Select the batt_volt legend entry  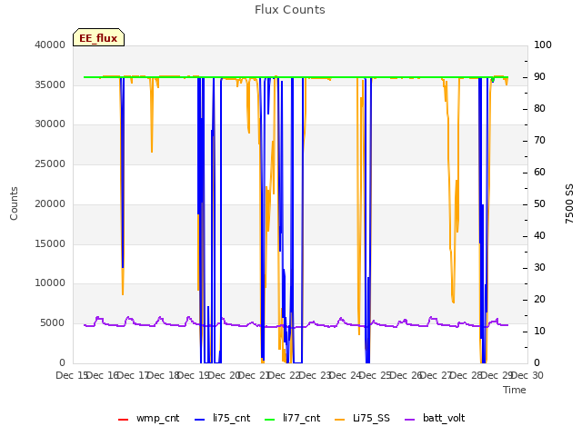(435, 418)
